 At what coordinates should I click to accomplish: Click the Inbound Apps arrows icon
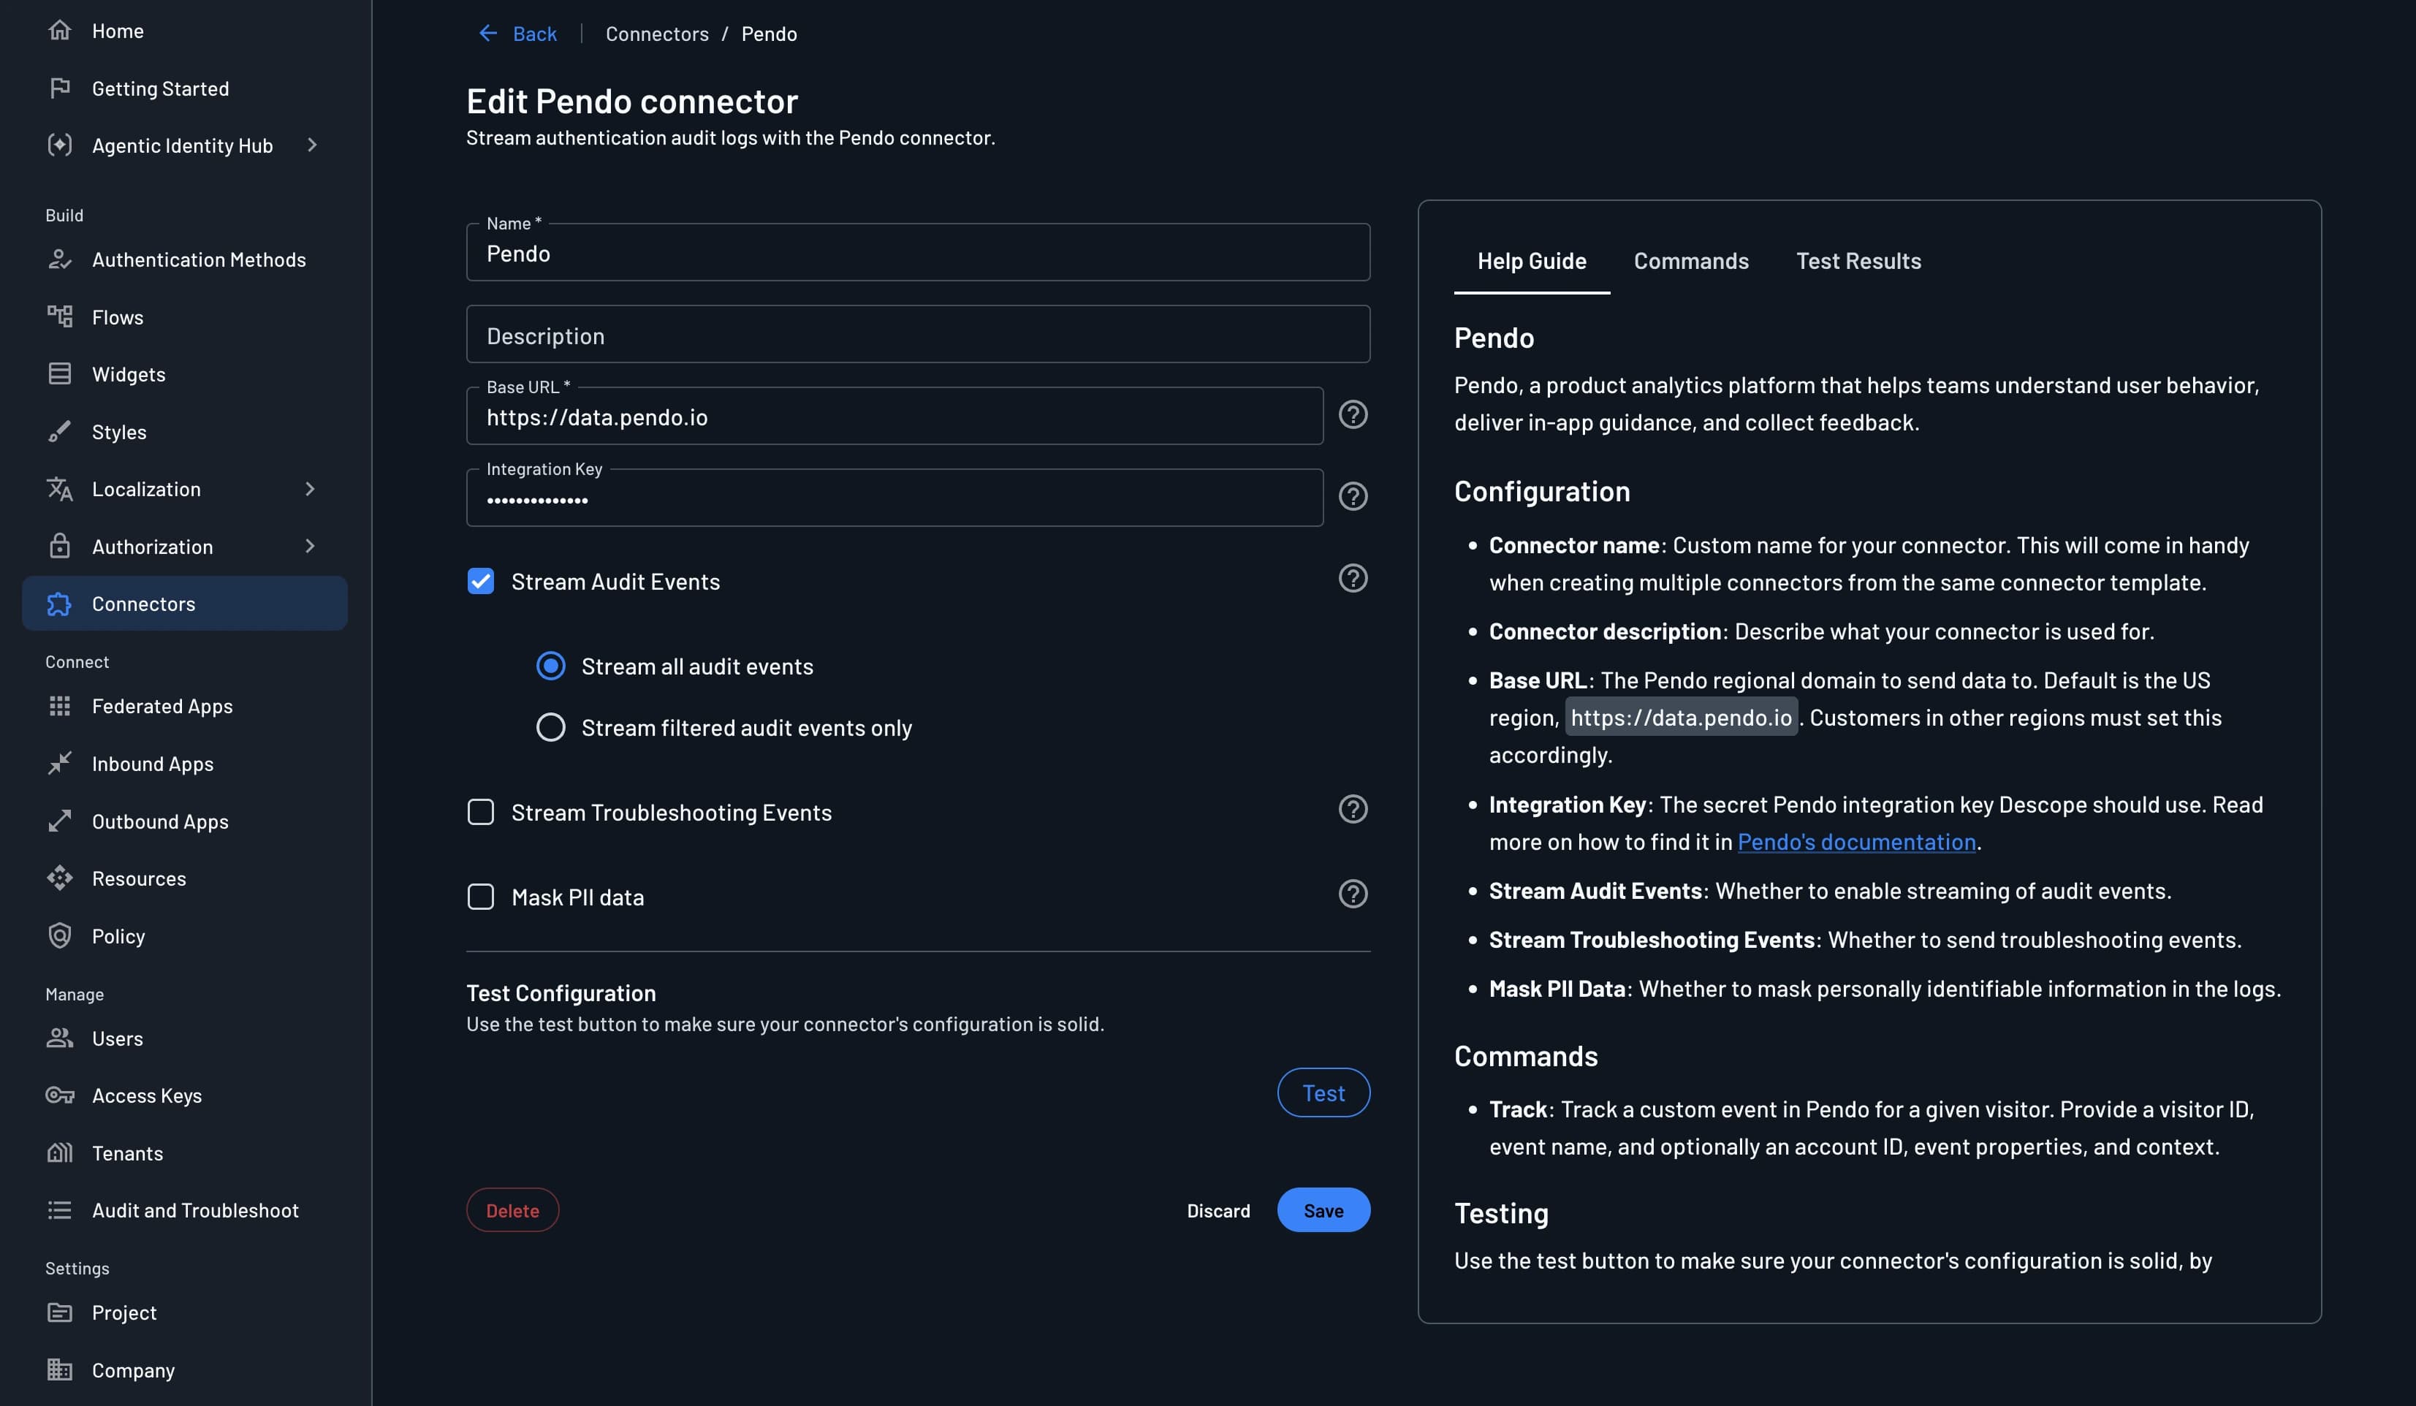tap(59, 764)
